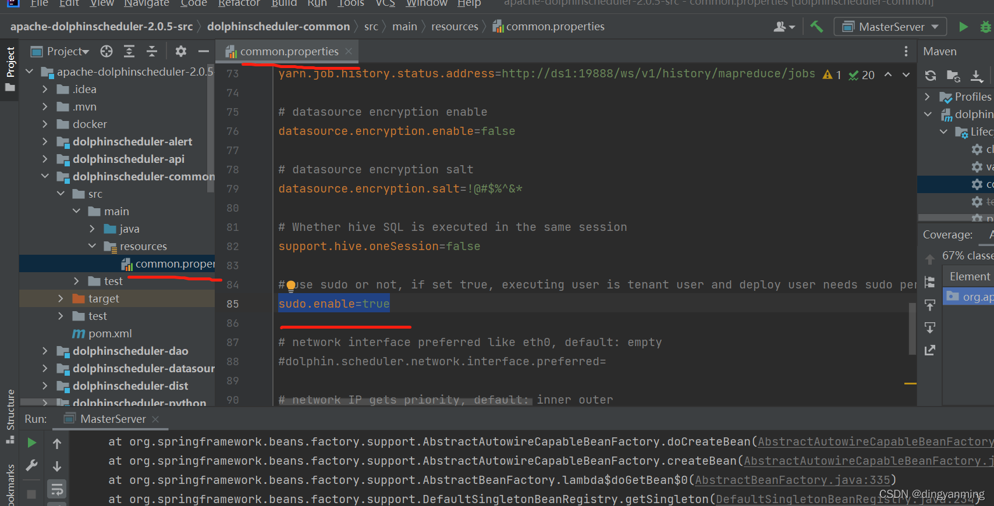
Task: Click resources in the breadcrumb path
Action: [x=455, y=27]
